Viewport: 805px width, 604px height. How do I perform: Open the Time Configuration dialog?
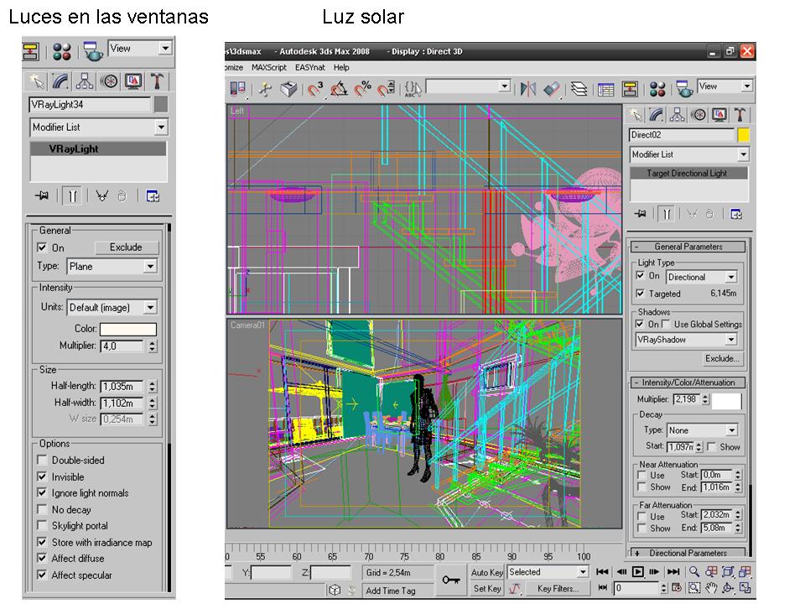tap(677, 587)
